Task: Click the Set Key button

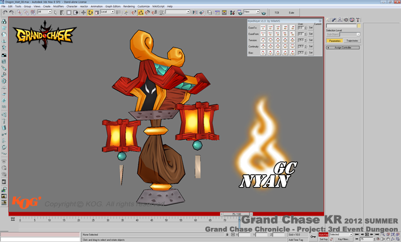Action: [324, 239]
